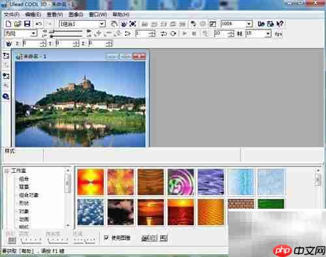Click the X coordinate input field
Viewport: 326px width, 257px height.
[x=31, y=44]
